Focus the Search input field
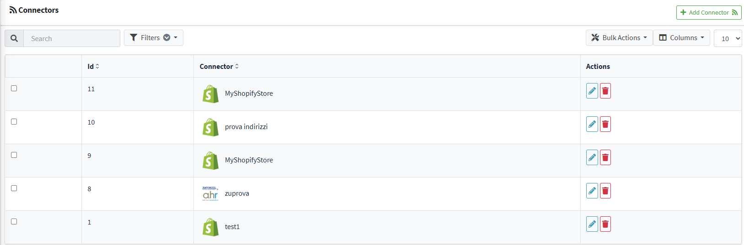Screen dimensions: 744x245 [x=72, y=38]
